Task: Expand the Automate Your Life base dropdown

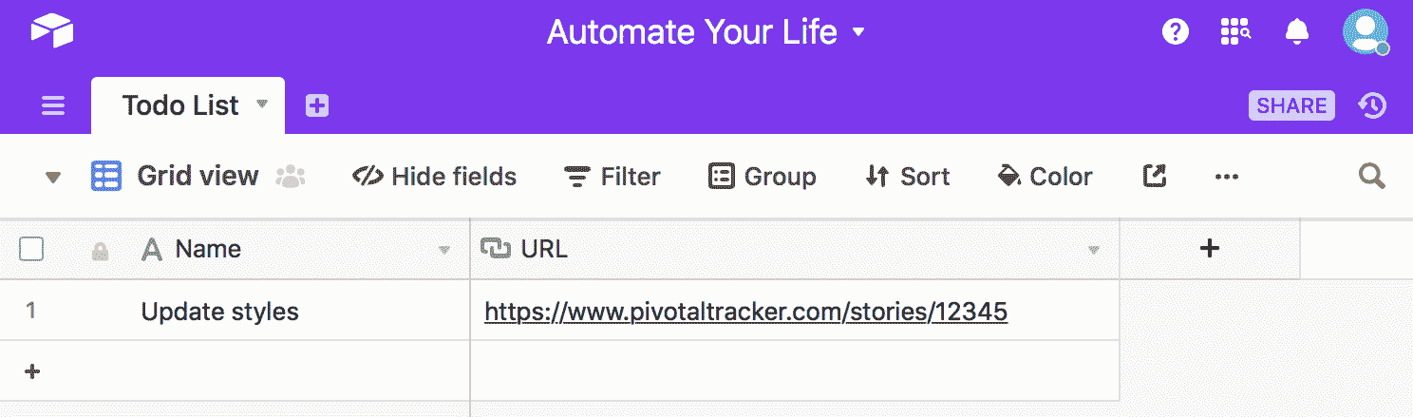Action: (x=858, y=32)
